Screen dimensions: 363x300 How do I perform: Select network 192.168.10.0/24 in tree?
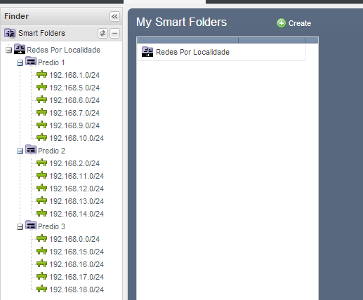point(77,138)
